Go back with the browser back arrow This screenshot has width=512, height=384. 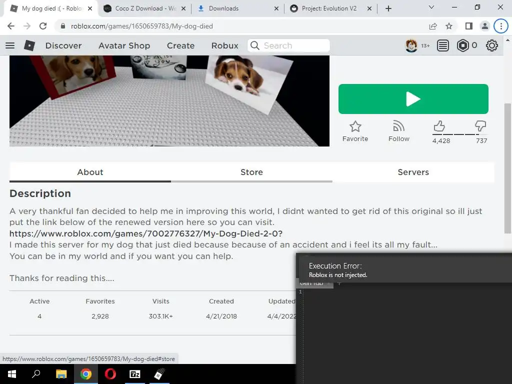coord(11,26)
